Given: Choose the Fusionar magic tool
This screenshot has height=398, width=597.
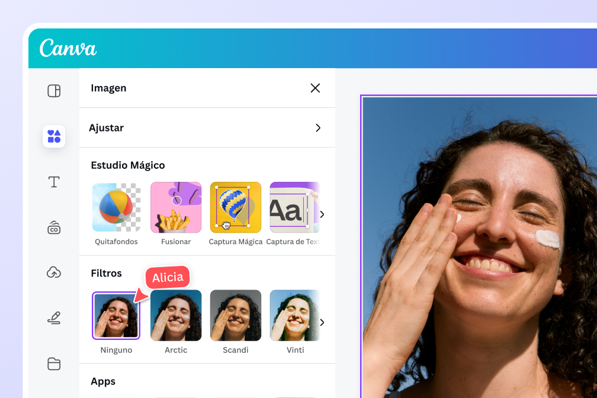Looking at the screenshot, I should [176, 207].
